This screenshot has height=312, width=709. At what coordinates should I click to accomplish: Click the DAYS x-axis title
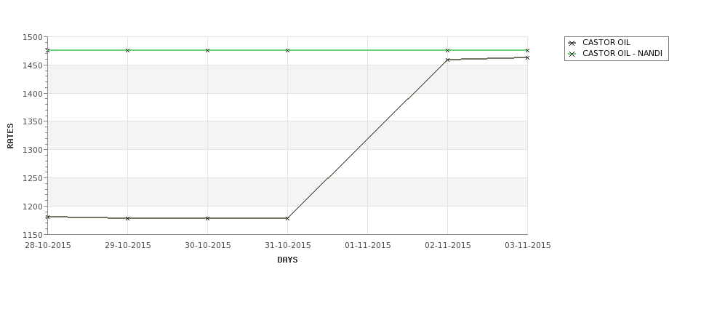pos(287,260)
